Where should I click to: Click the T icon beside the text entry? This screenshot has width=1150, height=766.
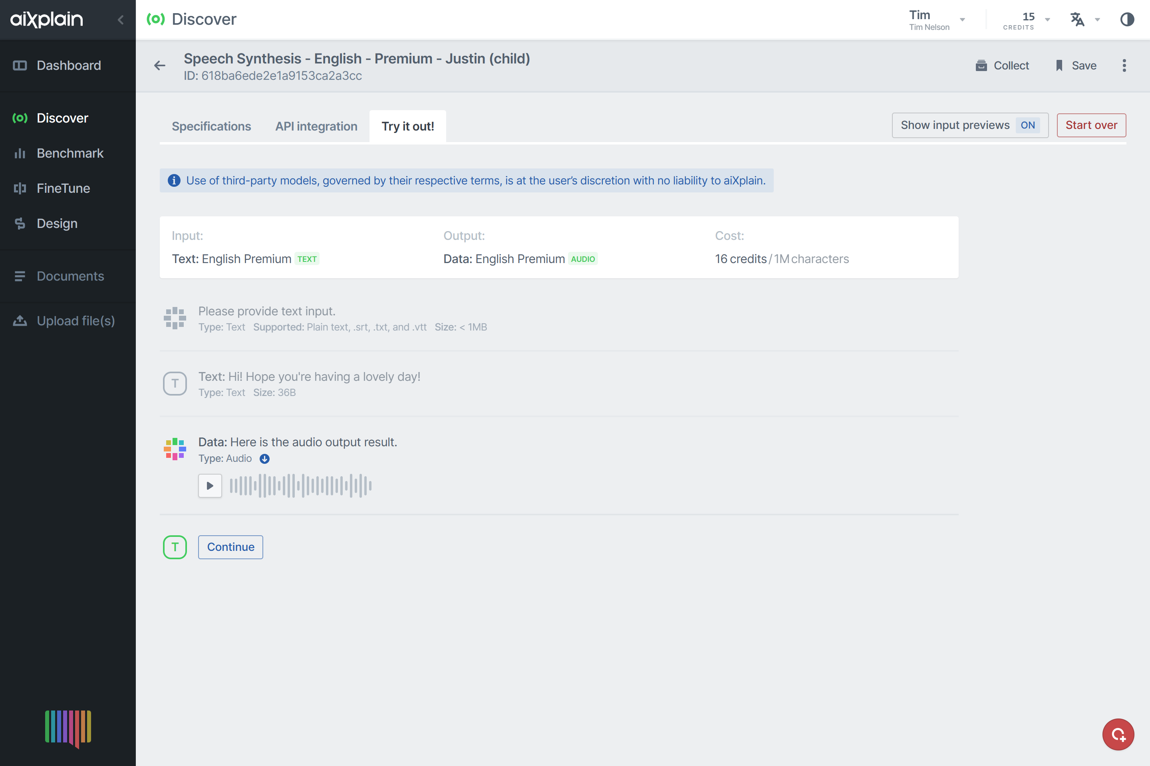[175, 384]
